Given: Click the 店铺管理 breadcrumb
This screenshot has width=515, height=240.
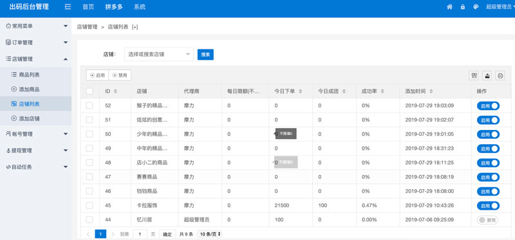Looking at the screenshot, I should (87, 27).
